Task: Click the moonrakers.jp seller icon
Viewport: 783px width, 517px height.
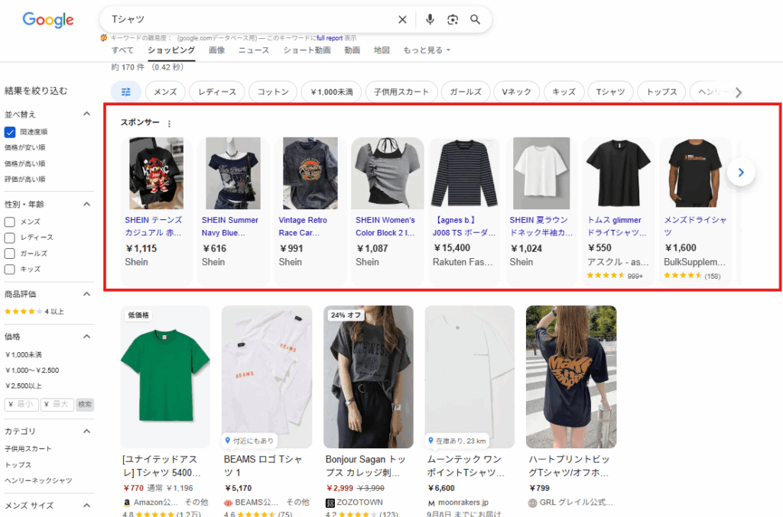Action: [x=431, y=502]
